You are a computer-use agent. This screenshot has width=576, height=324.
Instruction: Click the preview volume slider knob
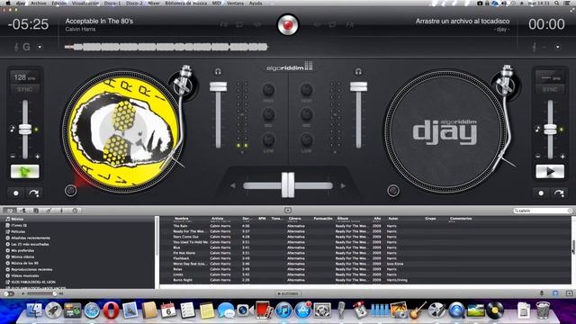click(54, 293)
